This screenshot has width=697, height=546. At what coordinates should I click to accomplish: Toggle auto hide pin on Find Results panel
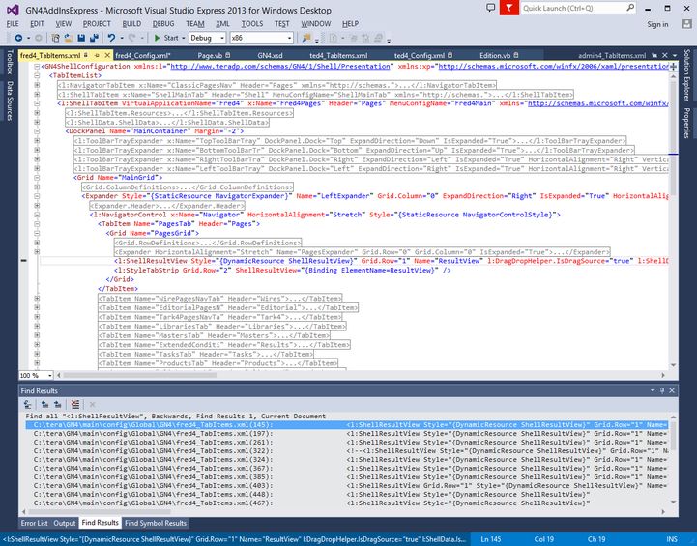click(x=662, y=390)
